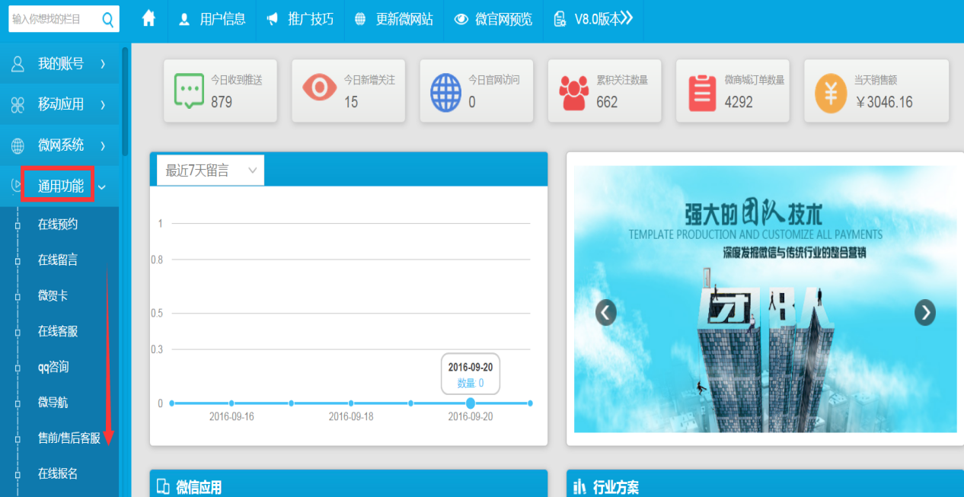This screenshot has width=964, height=497.
Task: Click the search magnifier icon
Action: tap(108, 19)
